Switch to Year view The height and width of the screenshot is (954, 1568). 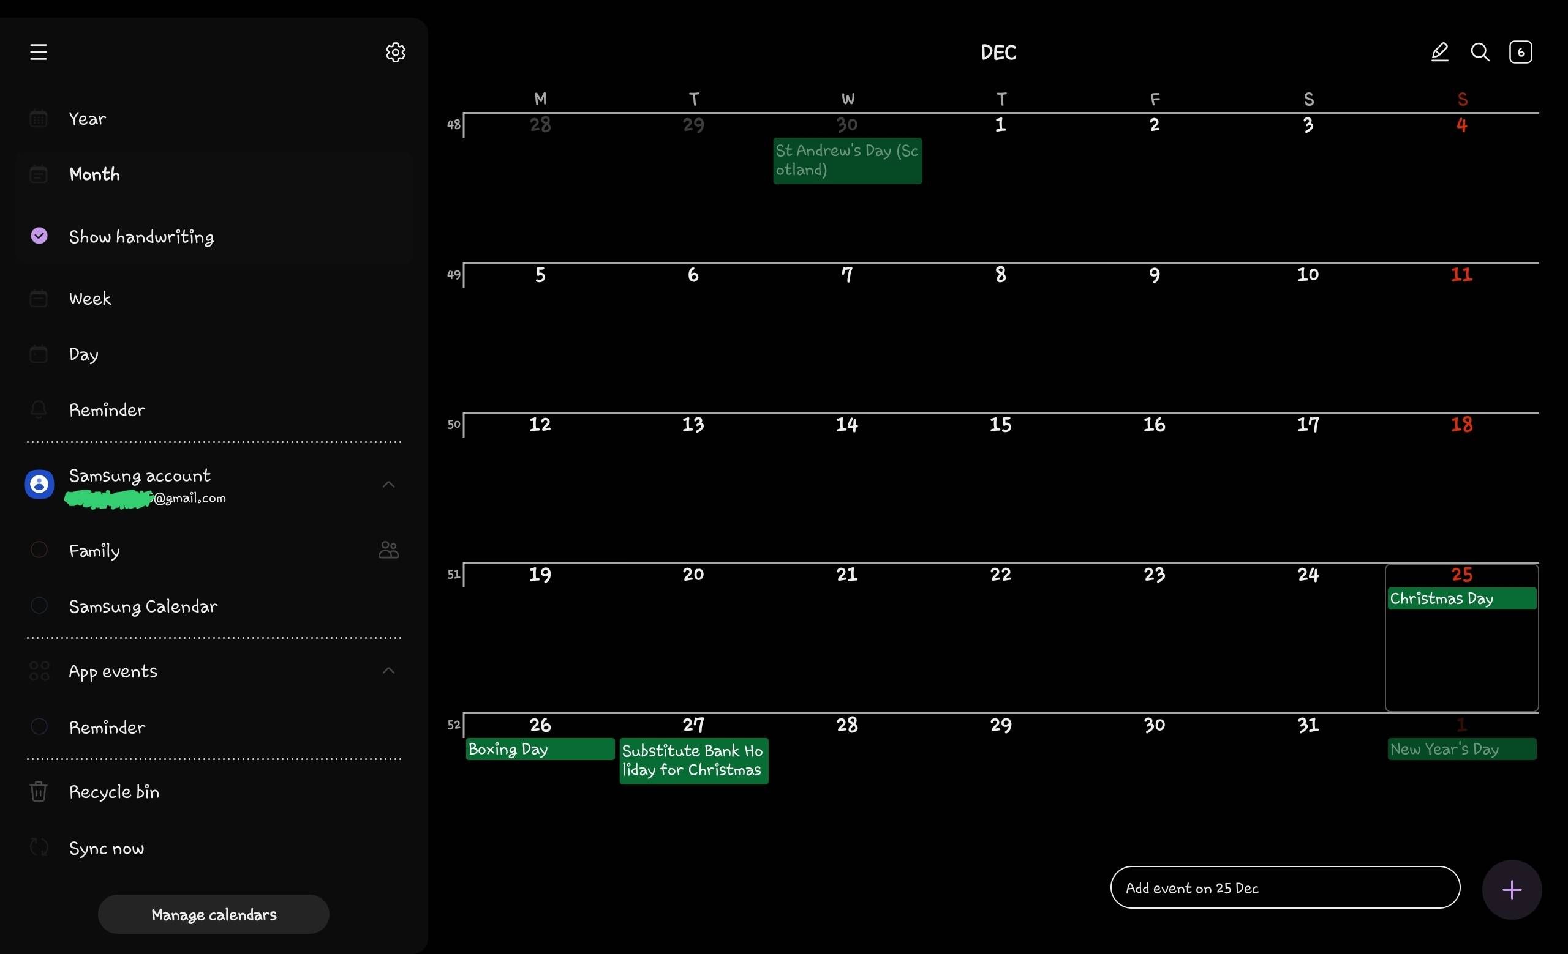87,119
